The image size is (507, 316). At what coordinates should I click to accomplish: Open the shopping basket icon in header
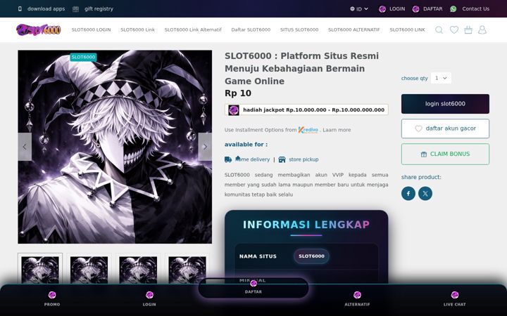pos(468,30)
